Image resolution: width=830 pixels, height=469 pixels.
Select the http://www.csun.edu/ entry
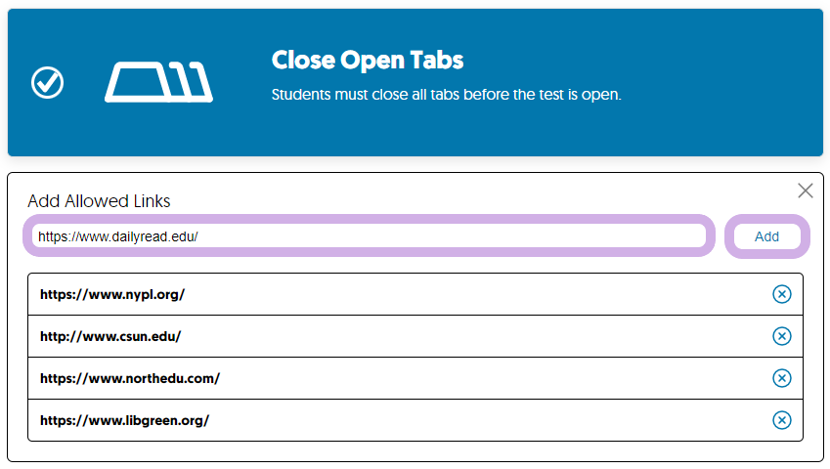415,336
